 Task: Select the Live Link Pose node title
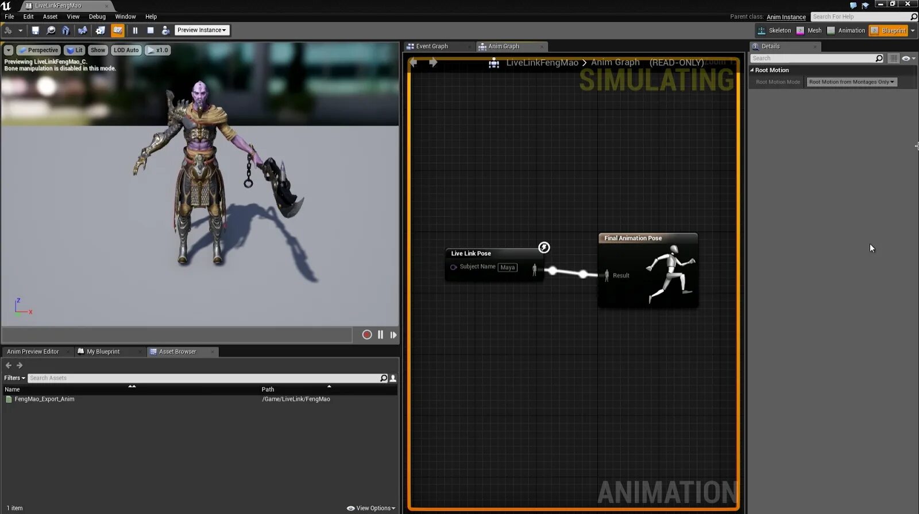click(x=471, y=254)
